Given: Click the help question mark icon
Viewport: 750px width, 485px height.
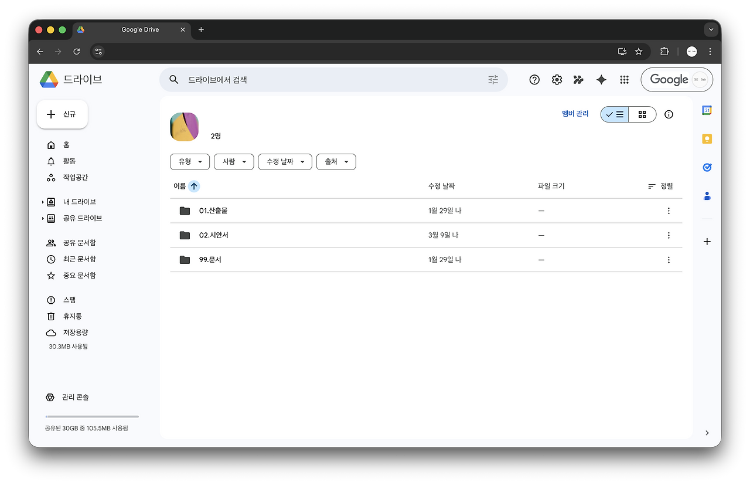Looking at the screenshot, I should [x=534, y=80].
